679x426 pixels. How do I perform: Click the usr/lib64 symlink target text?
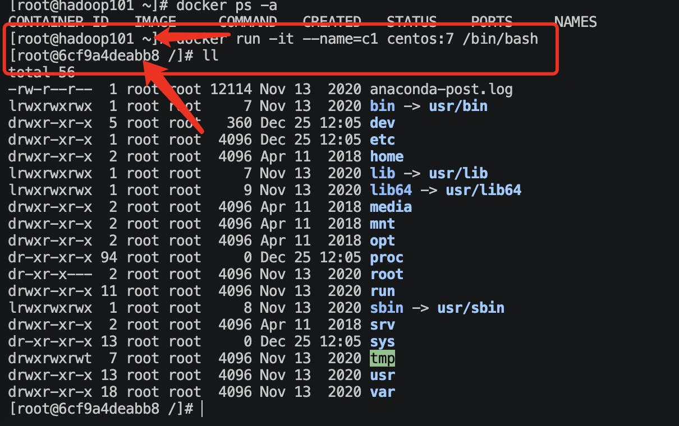click(483, 190)
